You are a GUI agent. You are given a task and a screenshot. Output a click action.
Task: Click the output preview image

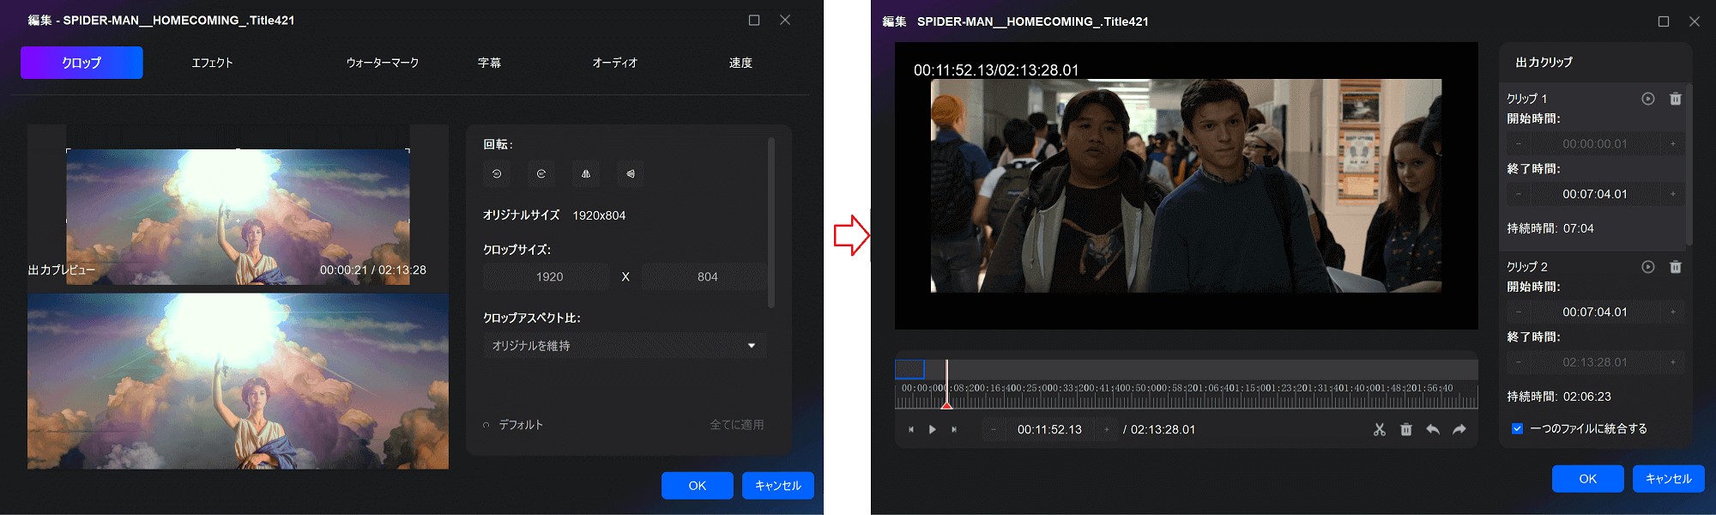coord(238,381)
